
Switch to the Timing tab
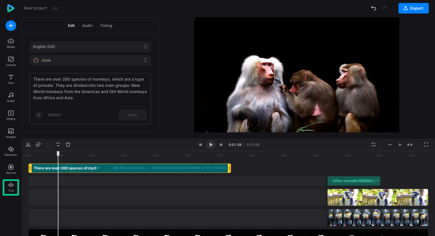click(x=106, y=25)
